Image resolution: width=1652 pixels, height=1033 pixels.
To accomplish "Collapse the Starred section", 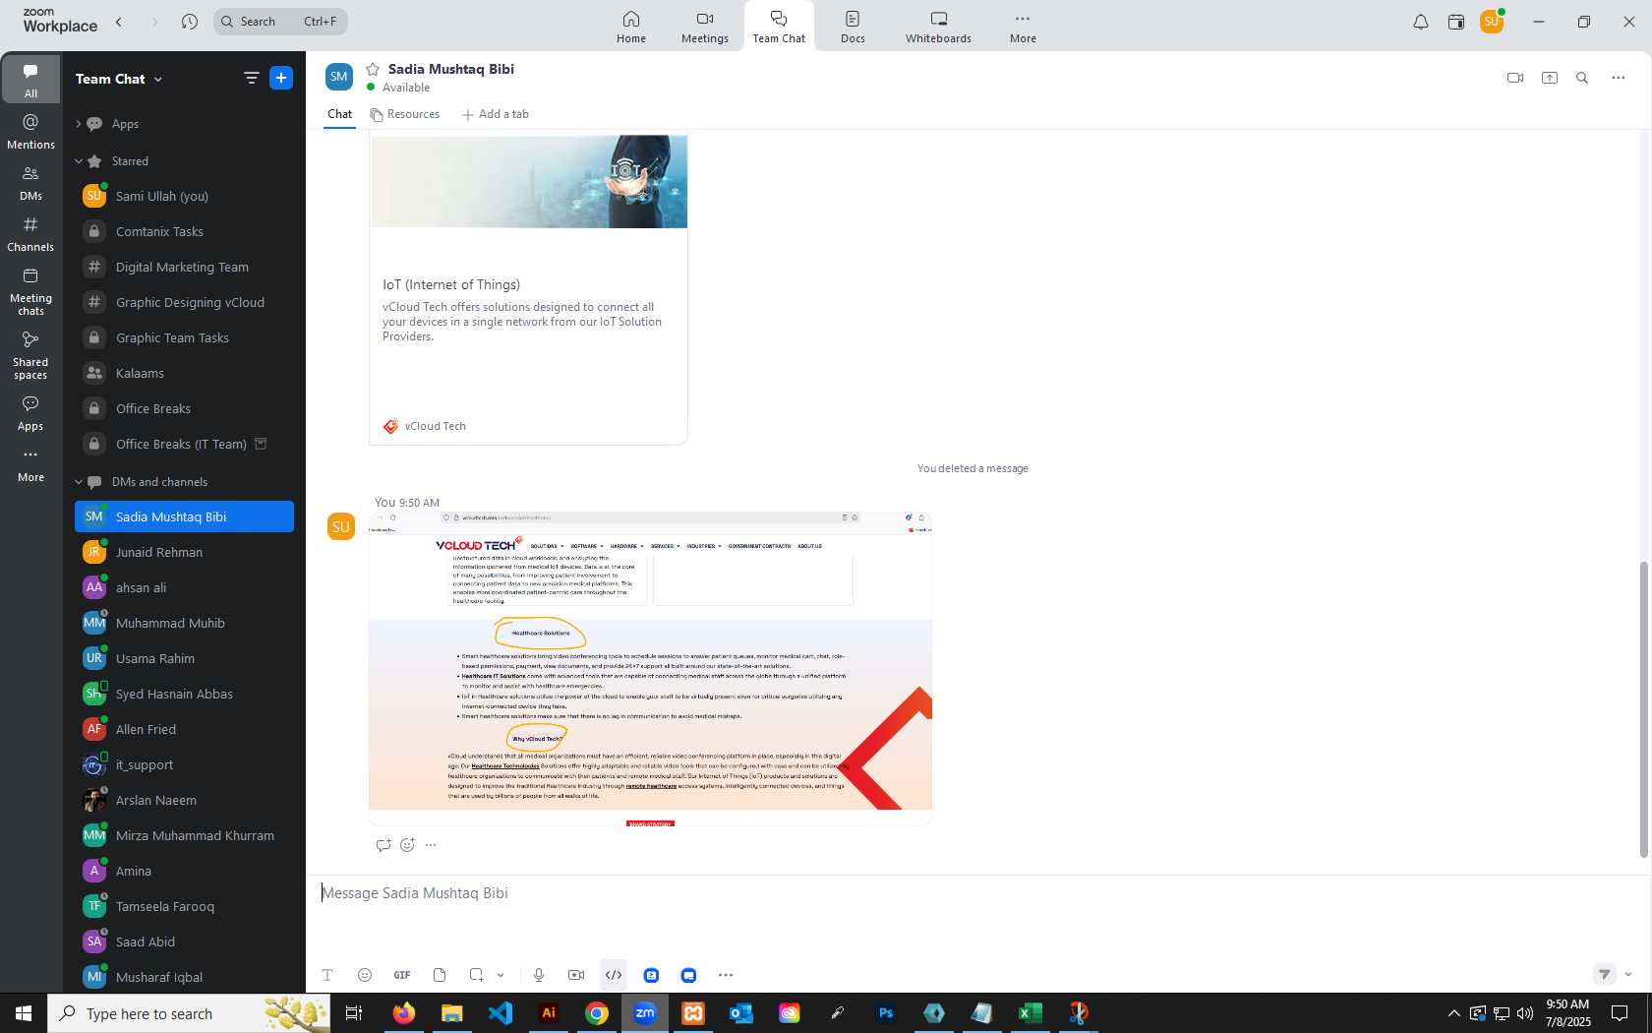I will 78,161.
